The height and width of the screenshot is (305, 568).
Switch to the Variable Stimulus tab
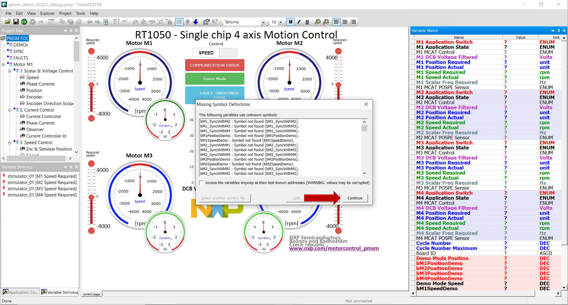click(60, 292)
